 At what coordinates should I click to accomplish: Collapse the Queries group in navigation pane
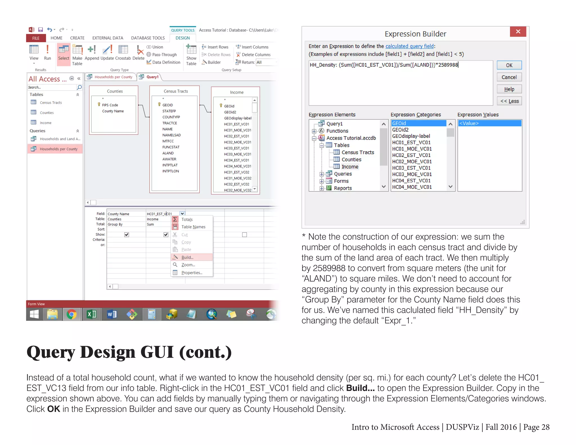tap(78, 131)
